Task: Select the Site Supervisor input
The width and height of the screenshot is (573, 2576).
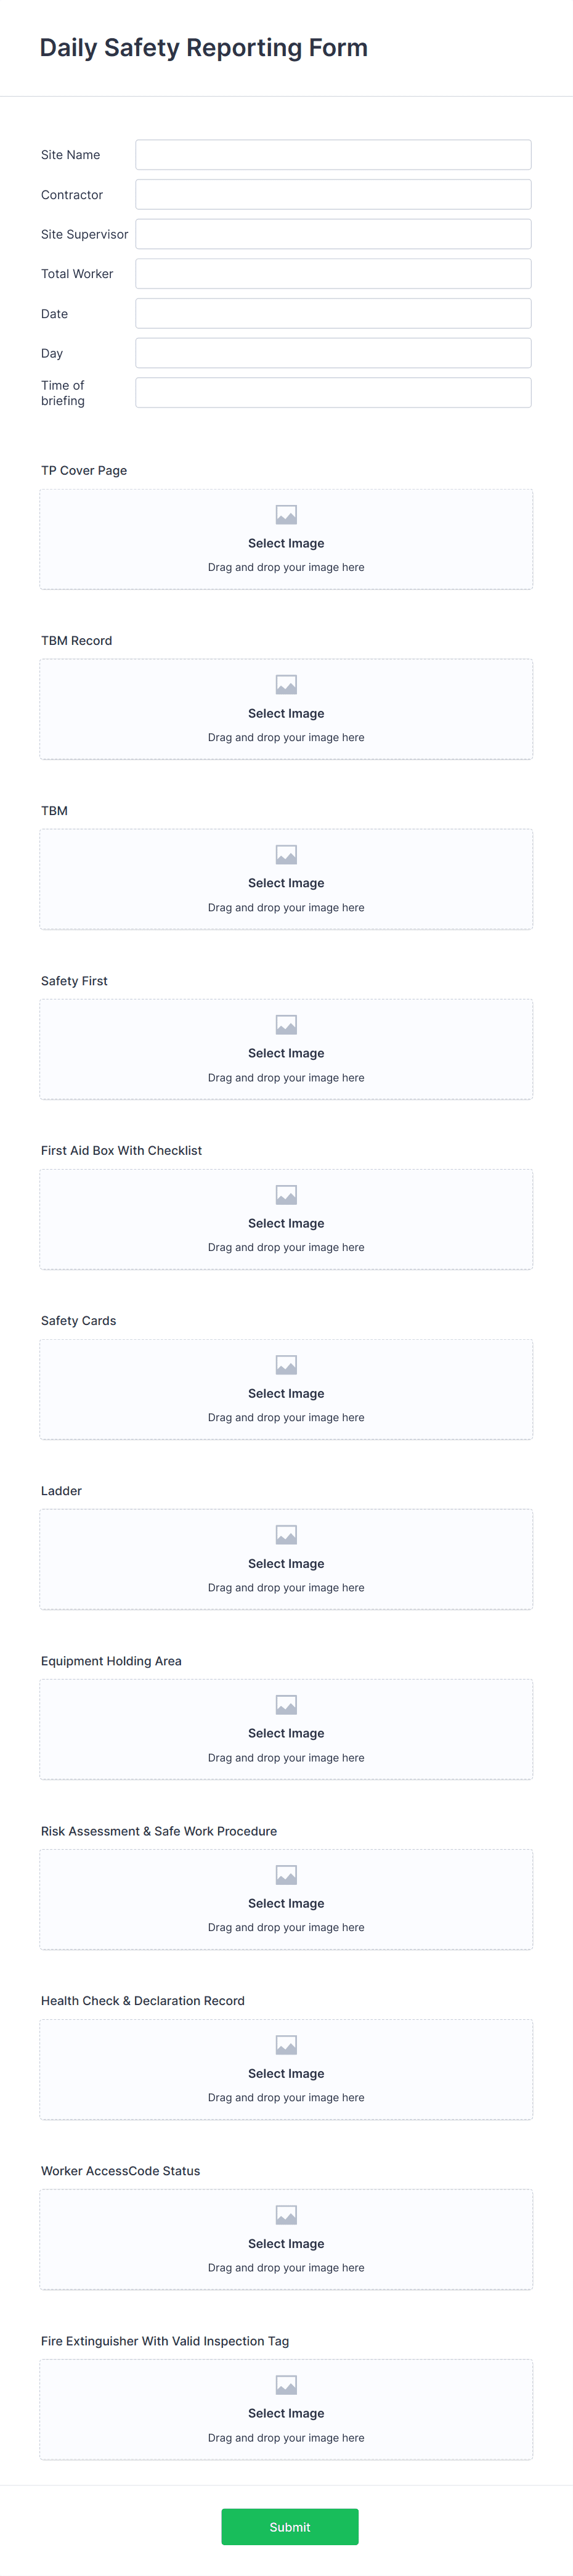Action: [333, 234]
